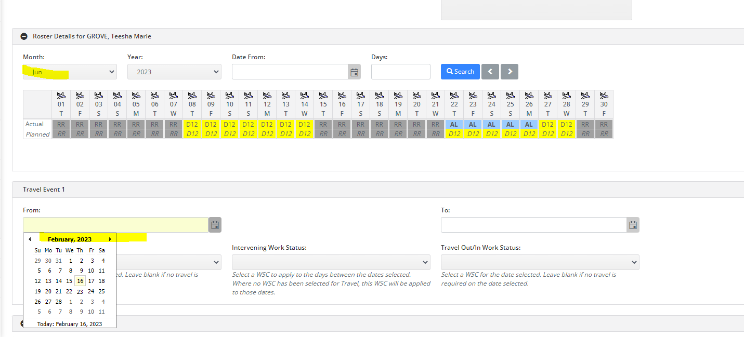Click the flight icon above day 26
744x337 pixels.
coord(529,96)
